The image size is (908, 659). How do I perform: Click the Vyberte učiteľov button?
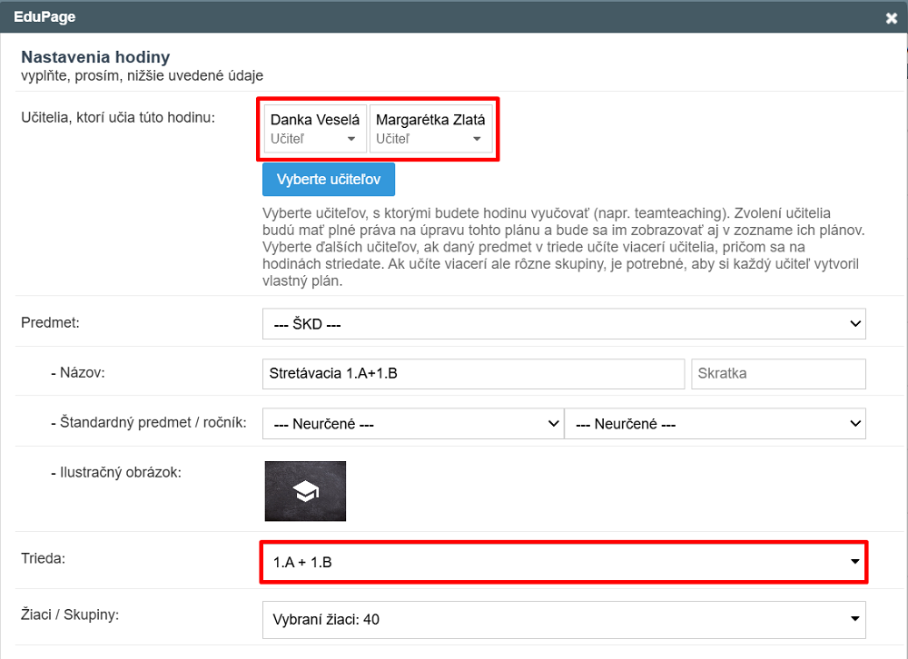[329, 180]
